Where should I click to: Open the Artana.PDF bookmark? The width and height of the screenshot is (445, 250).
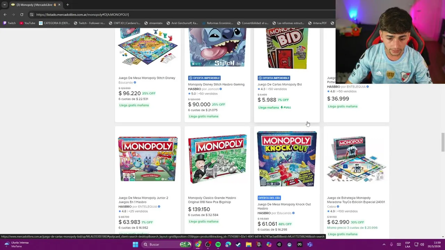point(317,23)
